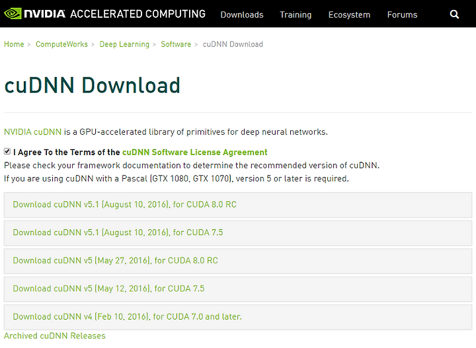Expand cuDNN v5.1 for CUDA 7.5

(238, 232)
